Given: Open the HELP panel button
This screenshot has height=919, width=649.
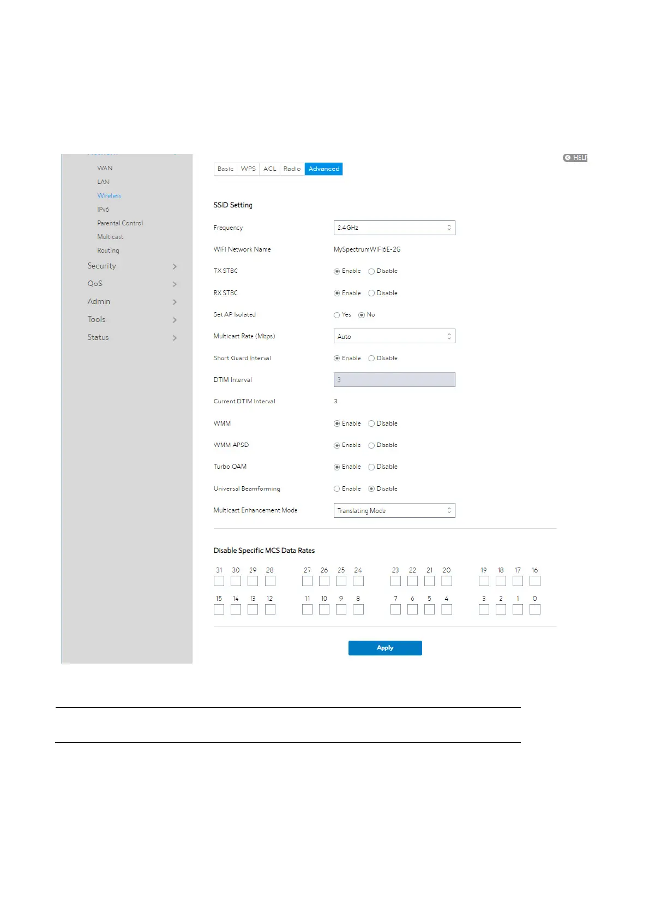Looking at the screenshot, I should click(575, 158).
